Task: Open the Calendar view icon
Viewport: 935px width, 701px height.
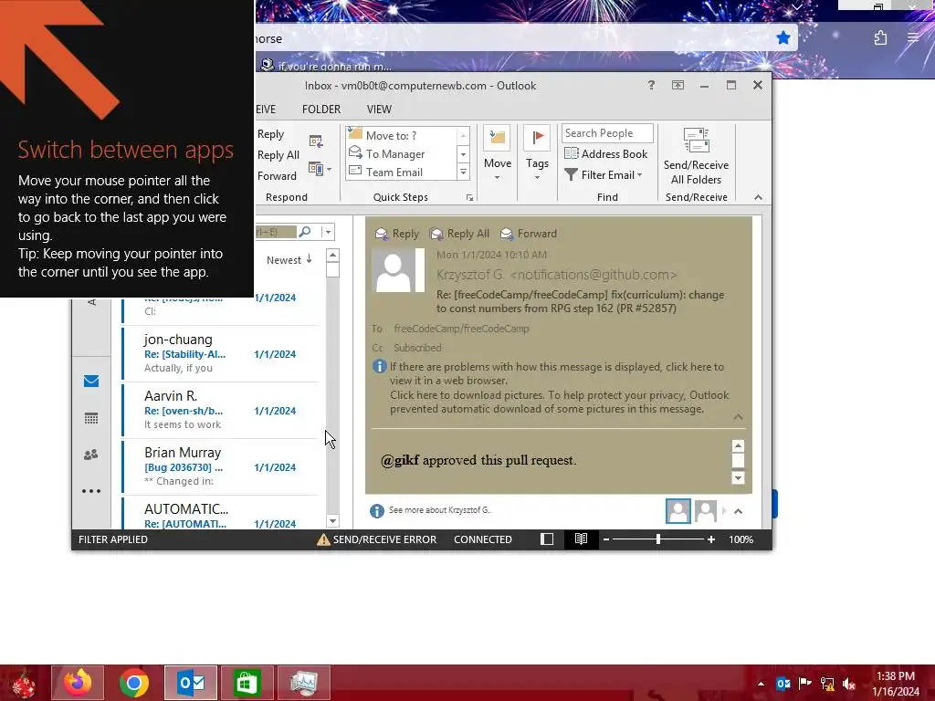Action: pos(91,418)
